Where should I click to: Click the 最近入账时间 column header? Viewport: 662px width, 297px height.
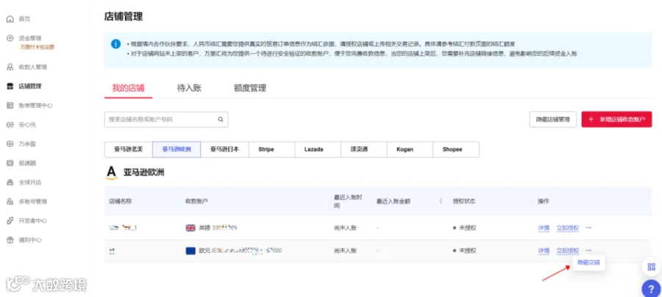348,201
